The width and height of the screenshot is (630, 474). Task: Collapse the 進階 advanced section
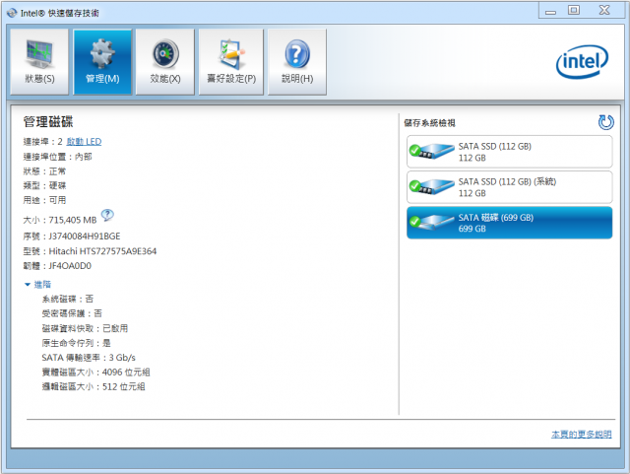(37, 285)
